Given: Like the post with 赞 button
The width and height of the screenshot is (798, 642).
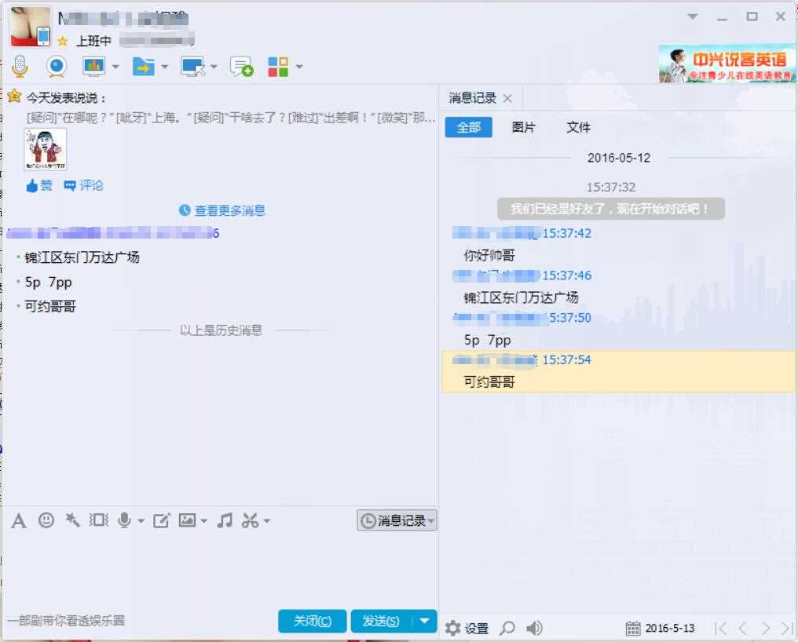Looking at the screenshot, I should click(x=39, y=186).
